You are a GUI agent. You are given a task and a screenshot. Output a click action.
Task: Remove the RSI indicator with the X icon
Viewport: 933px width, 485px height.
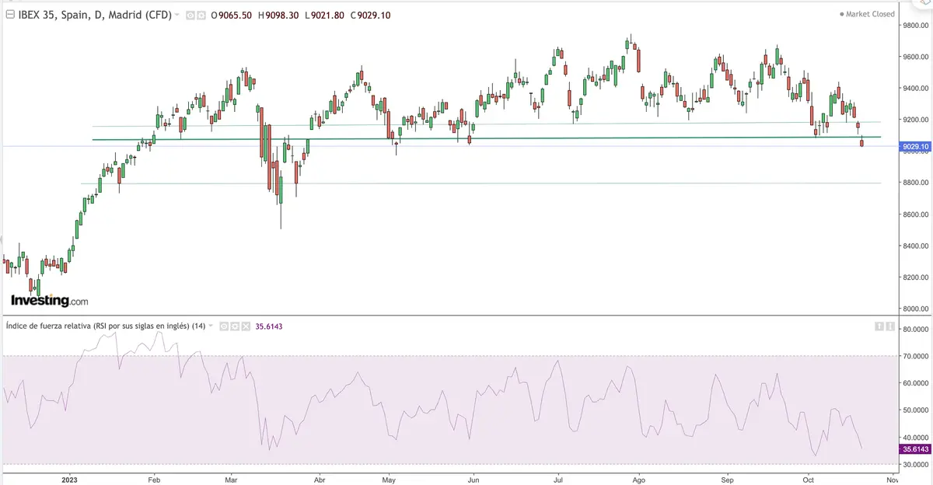pos(246,326)
